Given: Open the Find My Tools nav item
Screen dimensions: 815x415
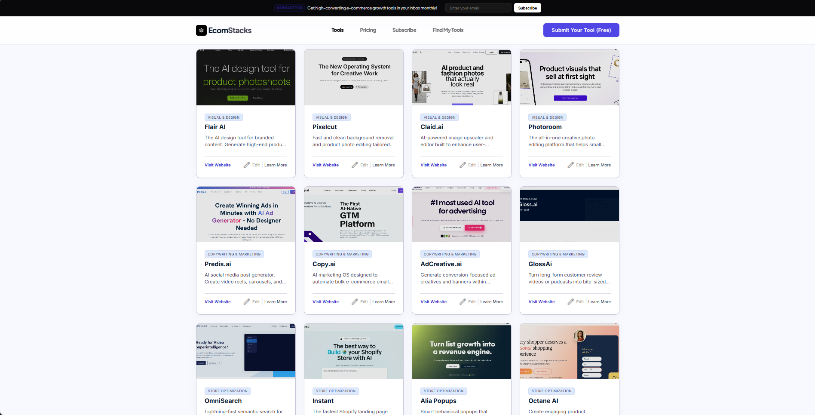Looking at the screenshot, I should pos(448,30).
